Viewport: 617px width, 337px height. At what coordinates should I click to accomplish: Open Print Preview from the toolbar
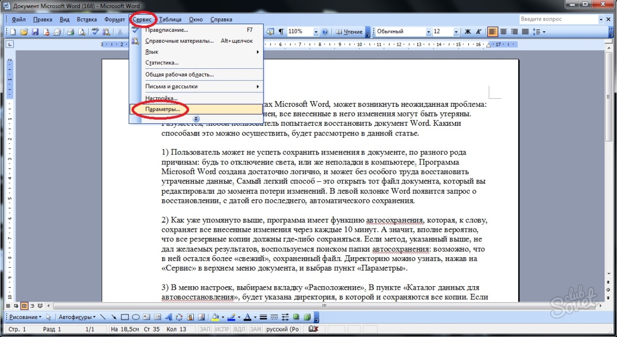click(x=81, y=31)
